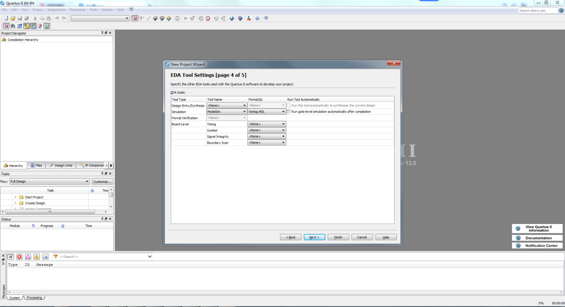Open the Simulation ModelSim tool dropdown
The width and height of the screenshot is (565, 307).
point(227,112)
